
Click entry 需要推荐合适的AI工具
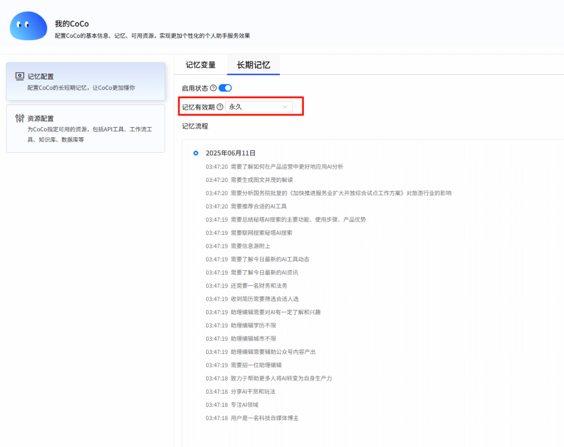[x=258, y=207]
